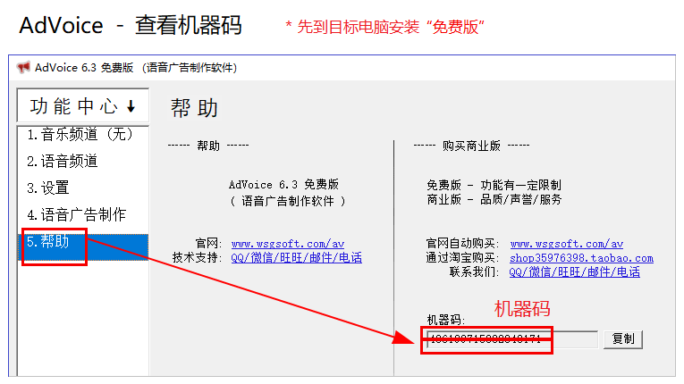The width and height of the screenshot is (684, 384).
Task: Click the '------ 购买商业版 ------' section title
Action: pos(471,146)
